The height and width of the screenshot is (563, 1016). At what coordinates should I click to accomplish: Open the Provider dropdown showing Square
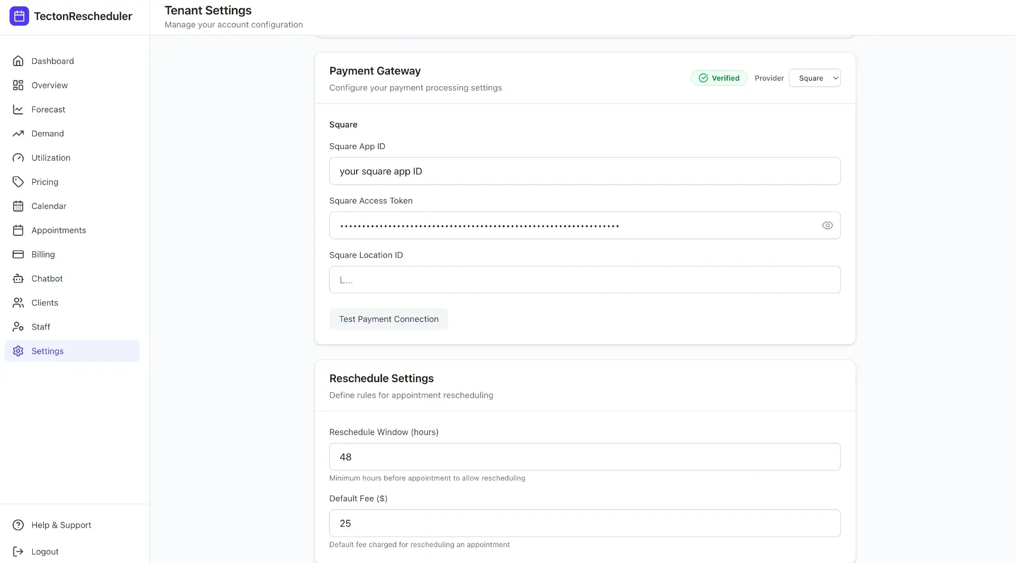click(814, 78)
